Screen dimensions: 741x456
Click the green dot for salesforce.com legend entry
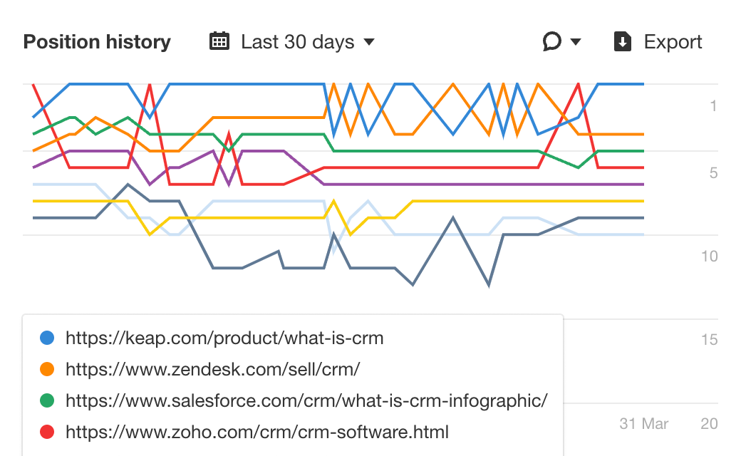coord(47,400)
